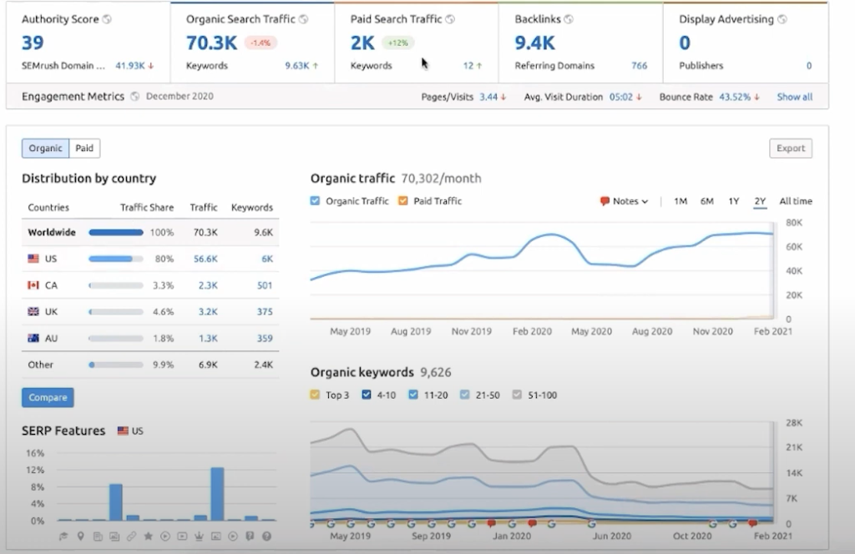The height and width of the screenshot is (554, 855).
Task: Click the local pack pin icon in SERP Features
Action: tap(81, 536)
